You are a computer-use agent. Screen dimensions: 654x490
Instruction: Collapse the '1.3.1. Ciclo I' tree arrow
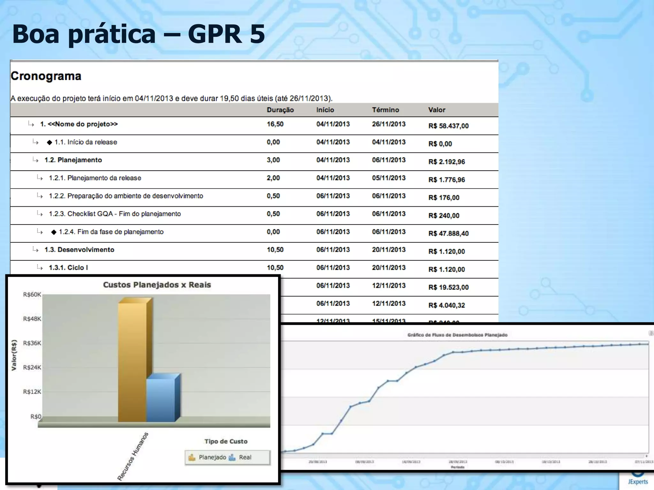point(40,267)
